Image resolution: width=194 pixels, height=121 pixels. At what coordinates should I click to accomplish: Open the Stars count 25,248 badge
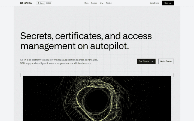pyautogui.click(x=48, y=3)
